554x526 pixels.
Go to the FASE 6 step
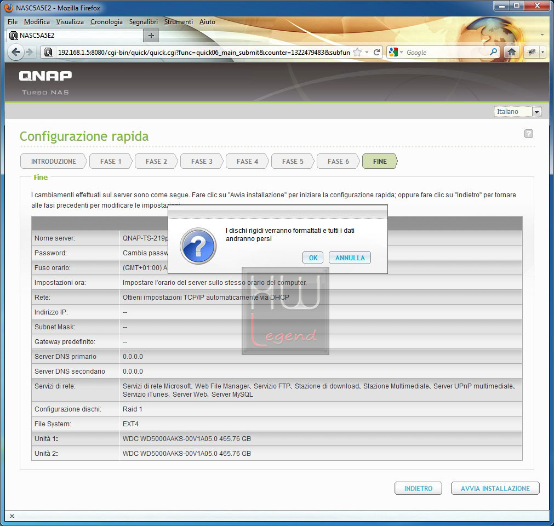coord(338,162)
